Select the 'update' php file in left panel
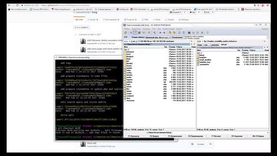 pos(129,68)
